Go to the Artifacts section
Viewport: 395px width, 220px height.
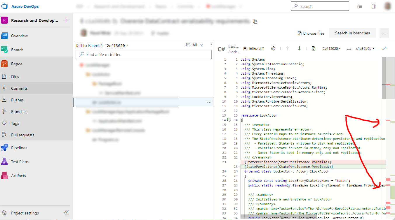coord(19,175)
